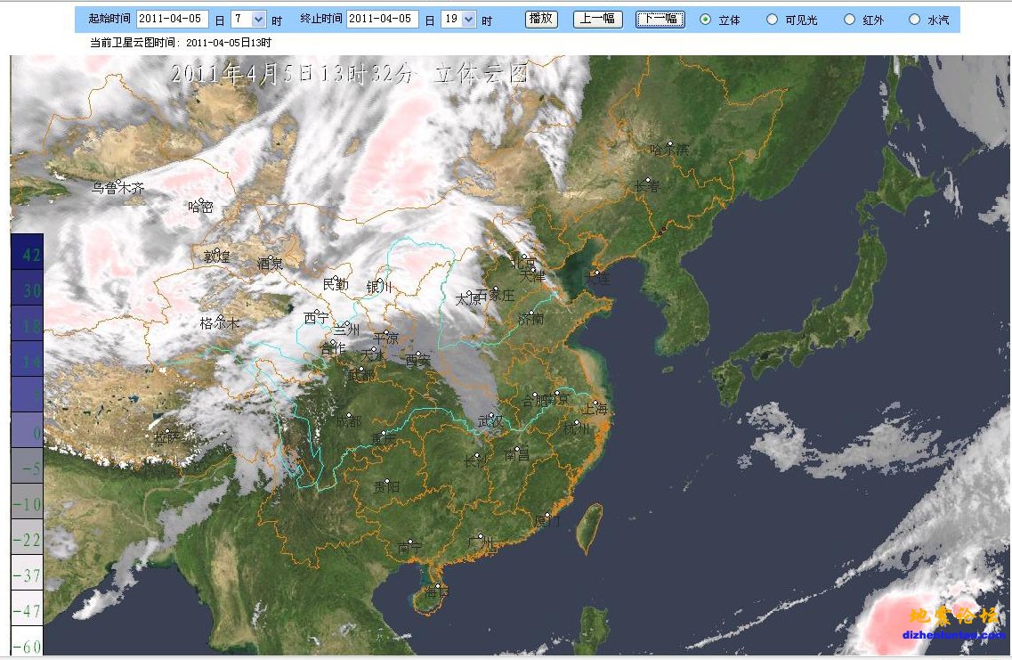Click the 民勤 city label

tap(336, 284)
